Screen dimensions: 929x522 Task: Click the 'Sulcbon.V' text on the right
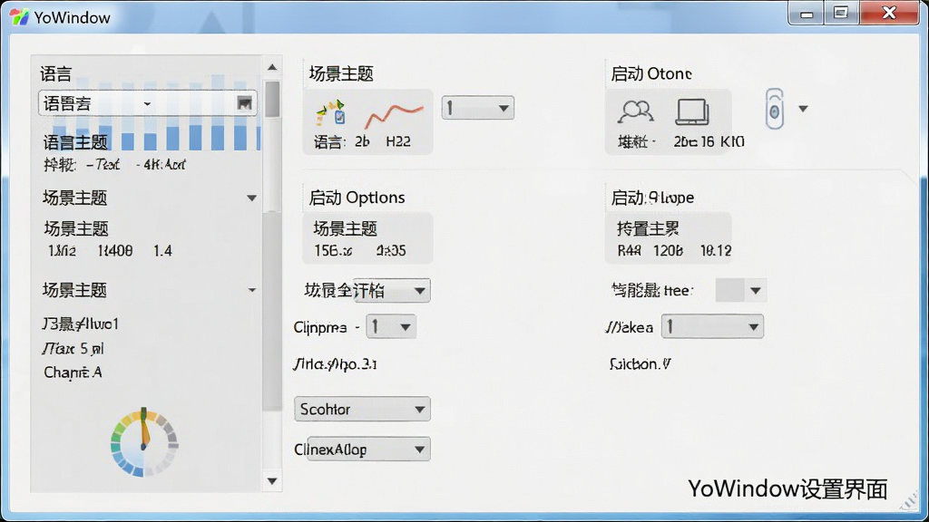640,364
